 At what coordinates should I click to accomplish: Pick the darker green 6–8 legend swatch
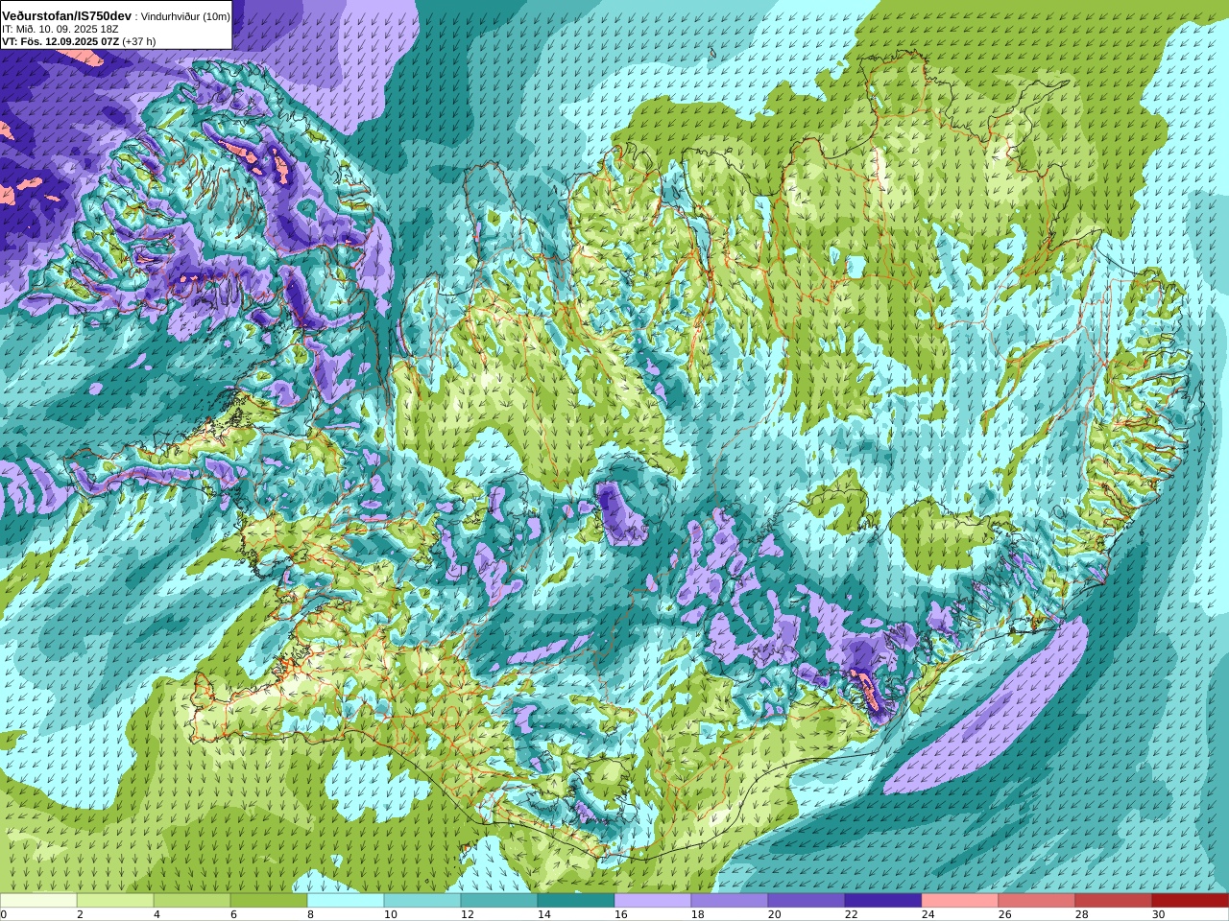[269, 901]
